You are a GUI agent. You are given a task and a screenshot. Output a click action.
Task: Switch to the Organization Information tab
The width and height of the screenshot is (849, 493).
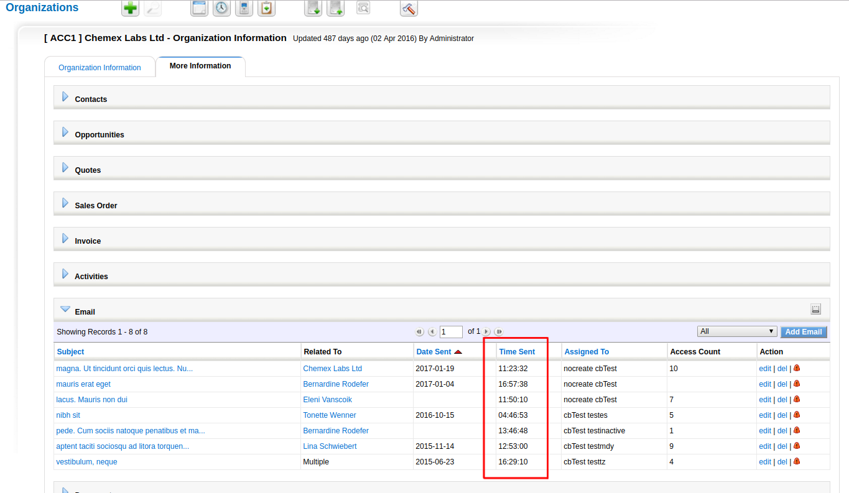[x=100, y=68]
